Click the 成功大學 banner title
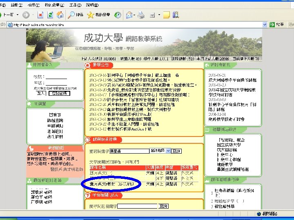The width and height of the screenshot is (294, 220). (103, 38)
